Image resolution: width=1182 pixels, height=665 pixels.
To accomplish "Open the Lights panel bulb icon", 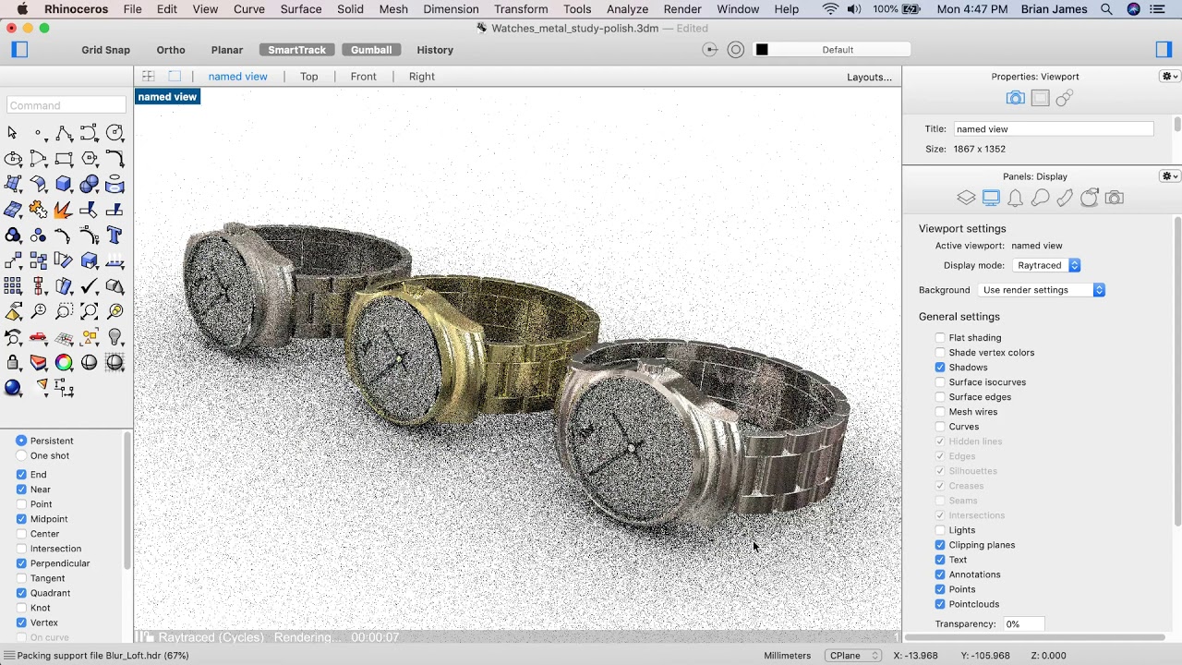I will pyautogui.click(x=1040, y=198).
